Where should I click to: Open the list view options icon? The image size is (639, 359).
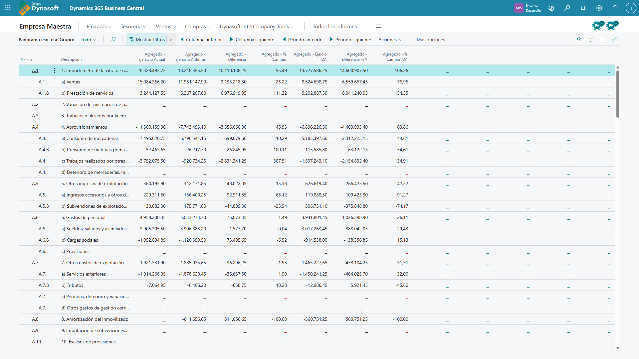[602, 39]
